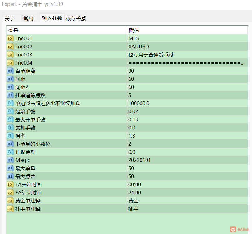The image size is (252, 234).
Task: Edit the 黄金单注释 value 黄金
Action: point(187,201)
